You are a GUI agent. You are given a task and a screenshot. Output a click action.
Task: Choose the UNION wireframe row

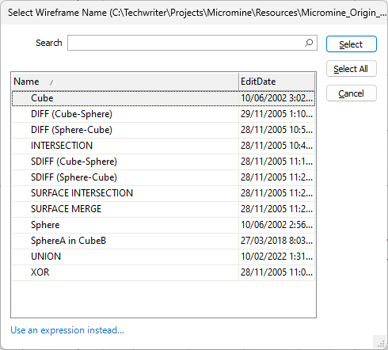163,257
